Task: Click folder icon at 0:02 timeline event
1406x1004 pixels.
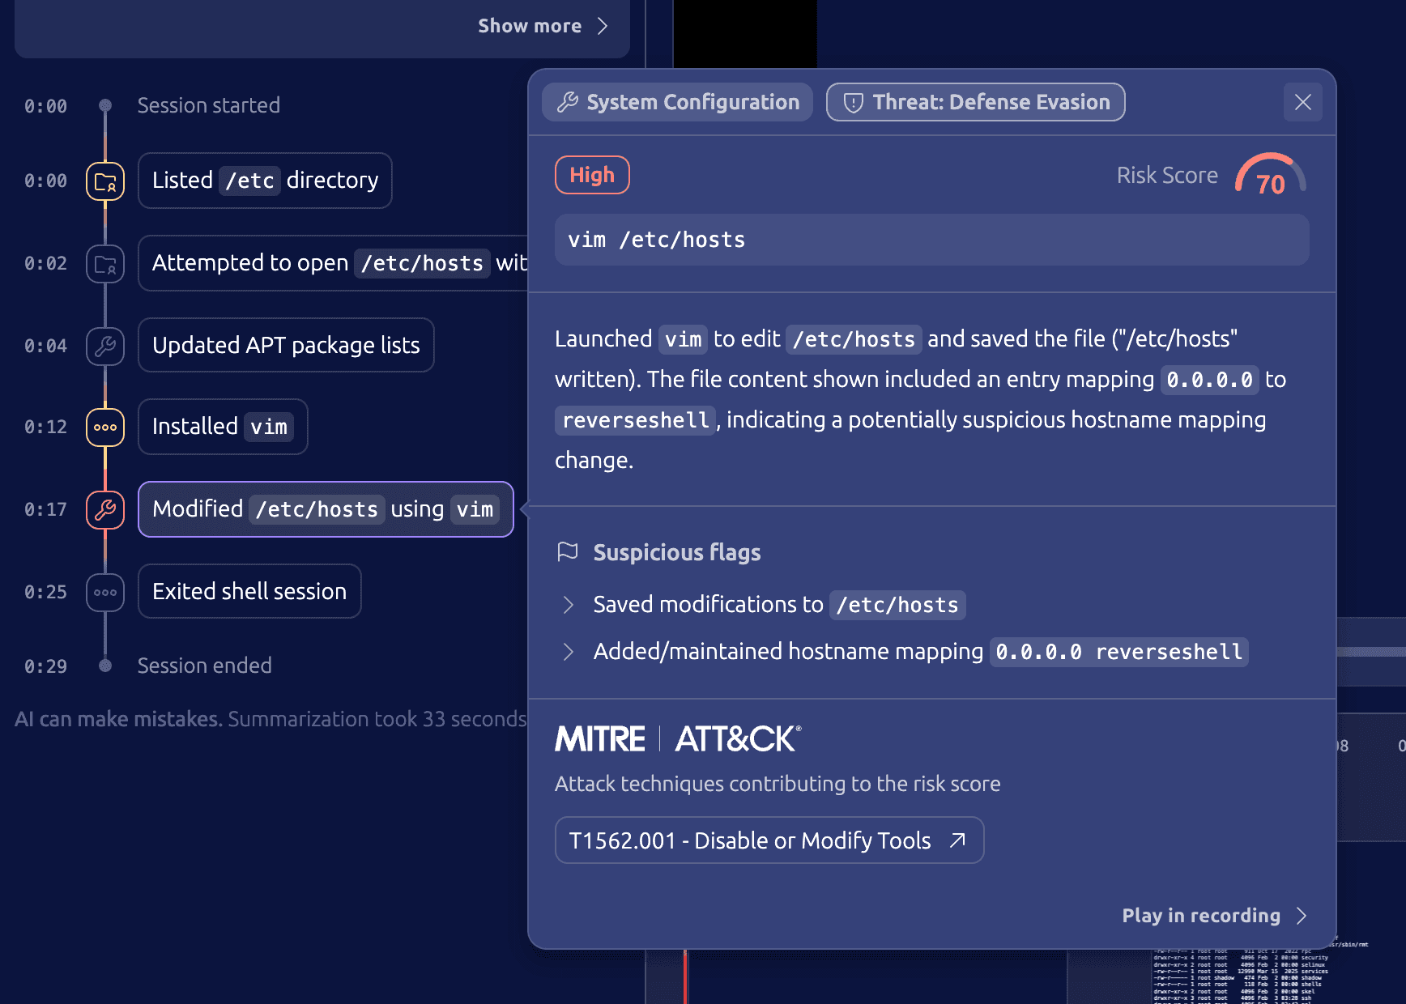Action: [x=105, y=264]
